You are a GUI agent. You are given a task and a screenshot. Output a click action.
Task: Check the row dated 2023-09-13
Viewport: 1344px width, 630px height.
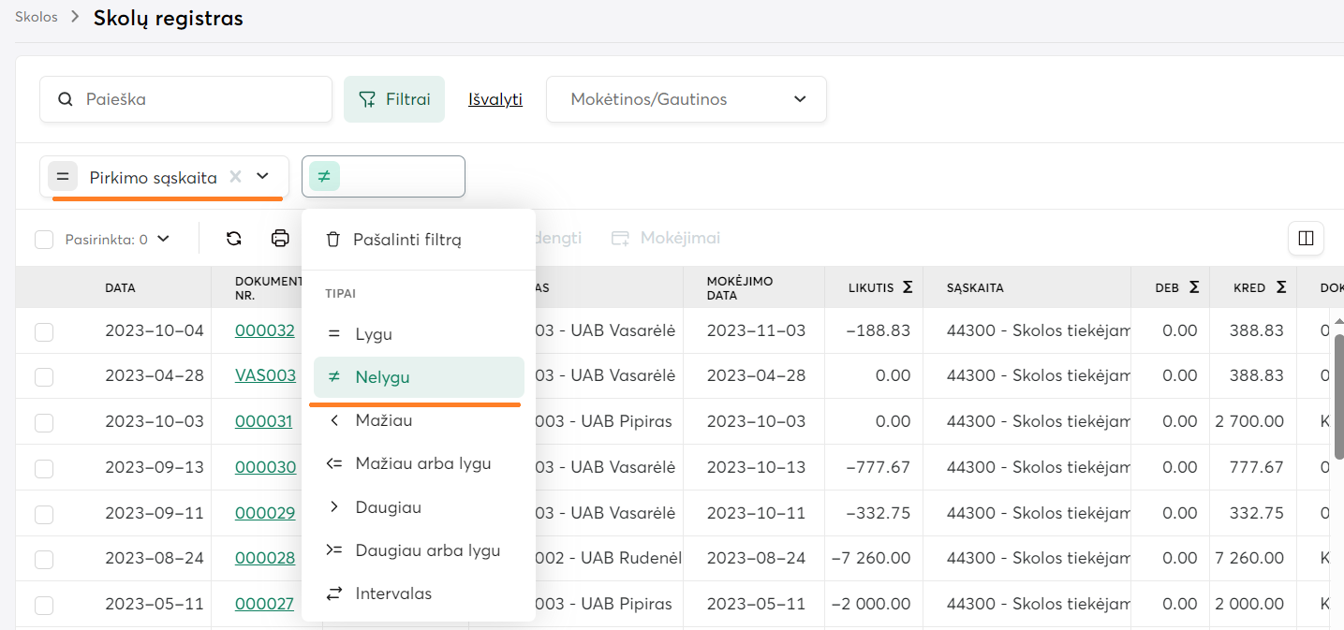click(44, 468)
